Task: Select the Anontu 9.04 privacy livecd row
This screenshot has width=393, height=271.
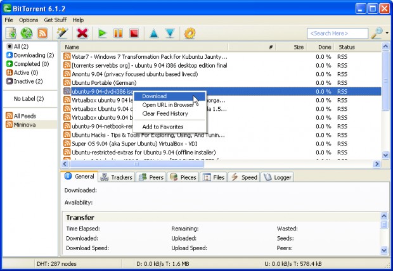Action: pos(222,74)
